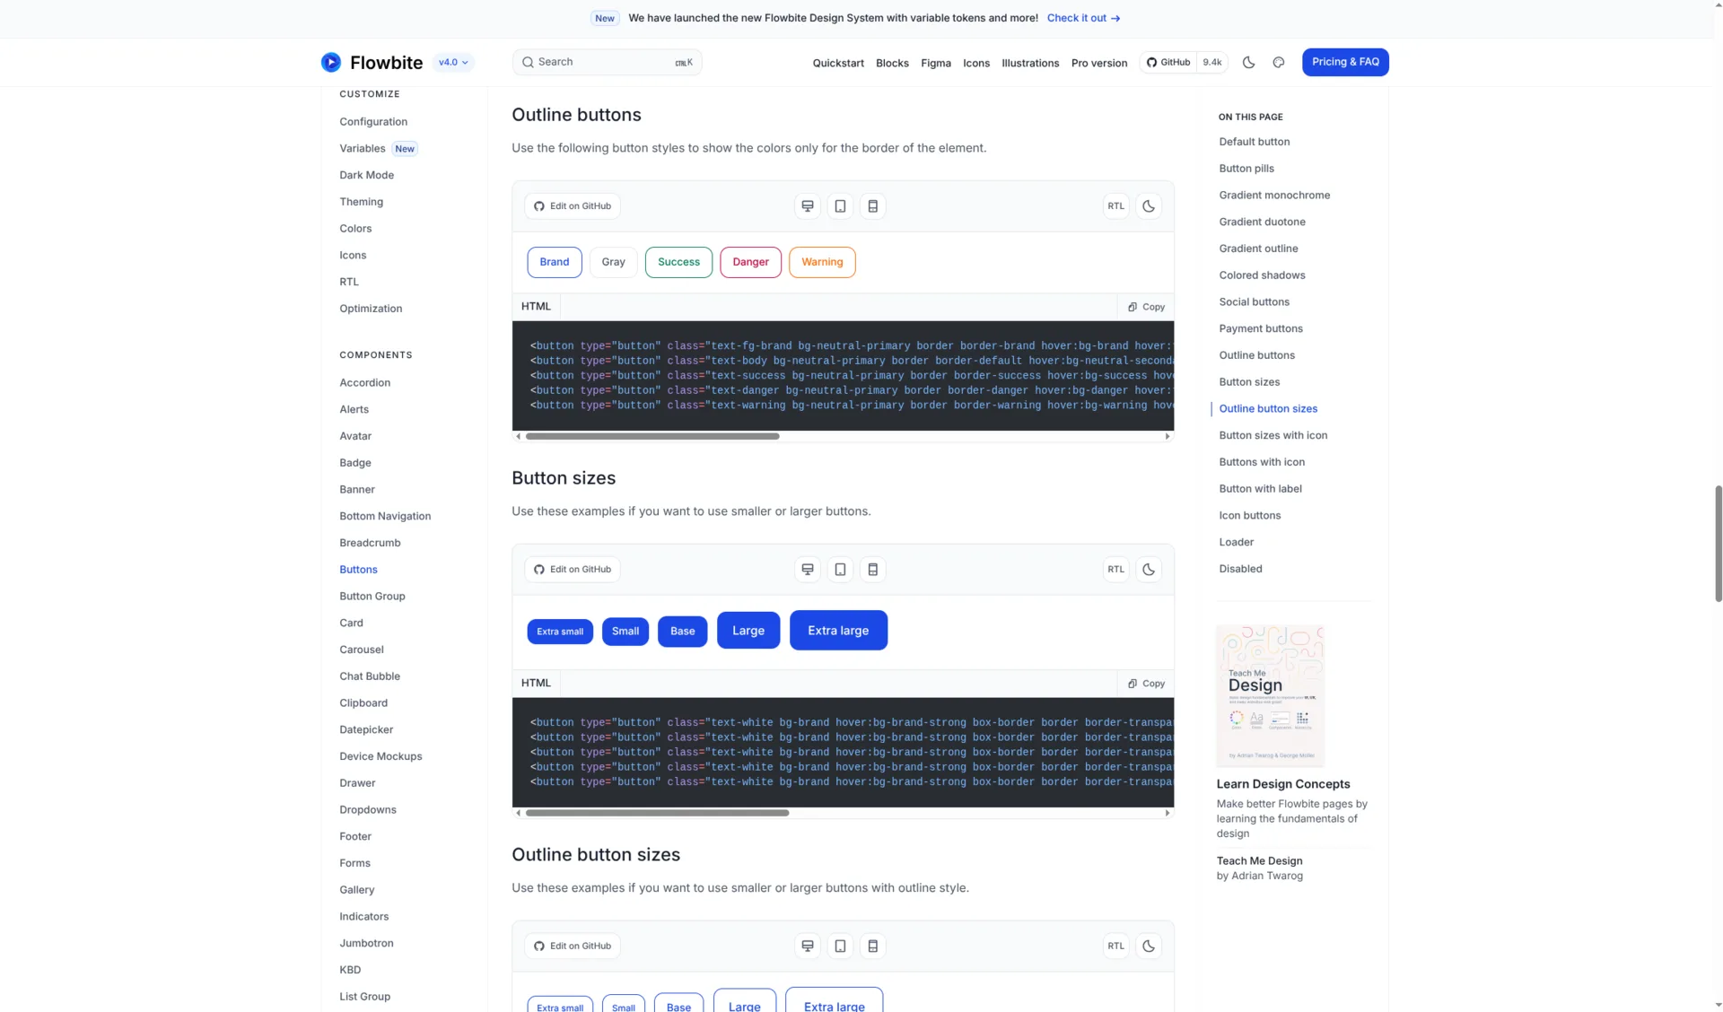
Task: Open Variables in Customize sidebar
Action: point(363,149)
